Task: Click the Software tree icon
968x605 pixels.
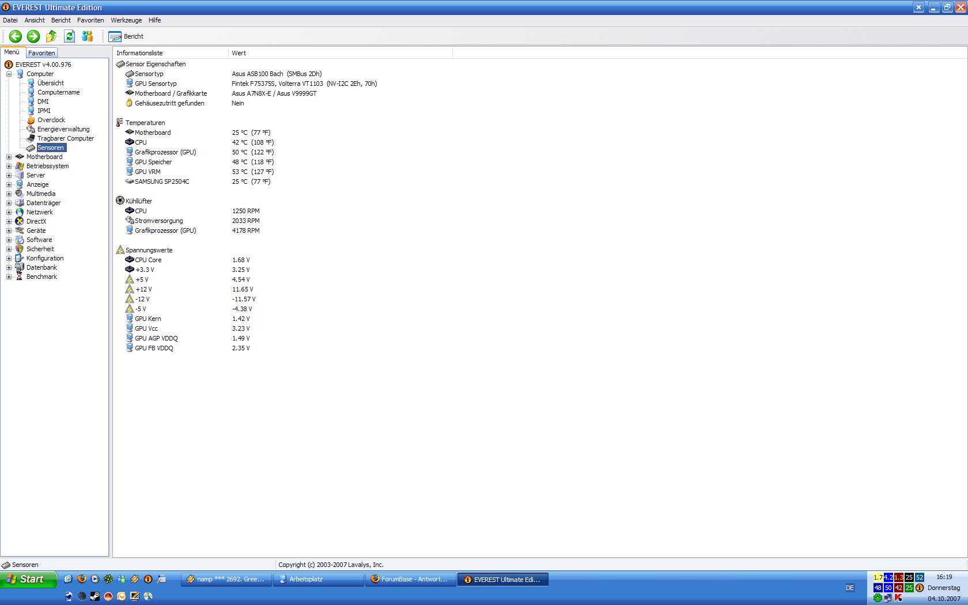Action: [x=20, y=240]
